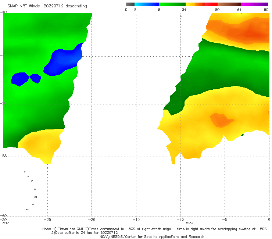The width and height of the screenshot is (272, 239).
Task: Click the '34' color scale label
Action: 184,10
